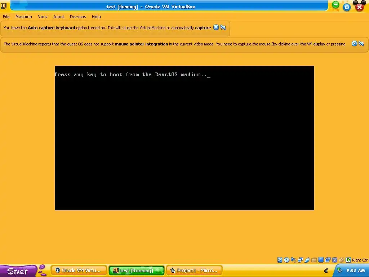Dismiss the Auto capture keyboard notification

pos(216,27)
